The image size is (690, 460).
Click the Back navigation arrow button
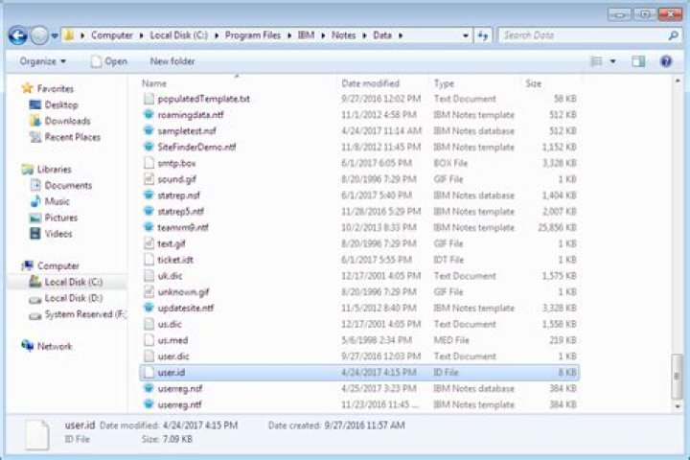[17, 35]
